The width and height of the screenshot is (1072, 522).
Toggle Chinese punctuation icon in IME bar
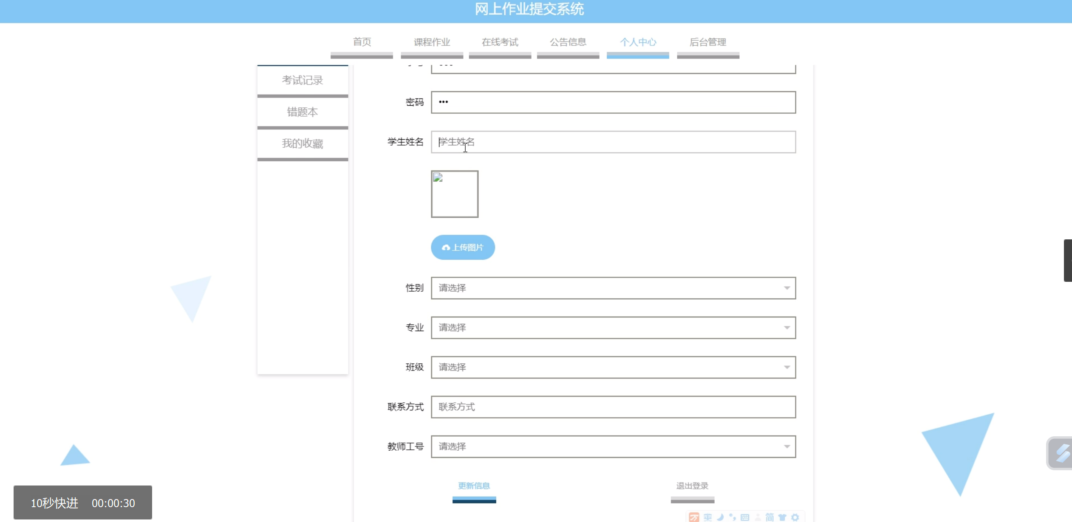pos(733,517)
